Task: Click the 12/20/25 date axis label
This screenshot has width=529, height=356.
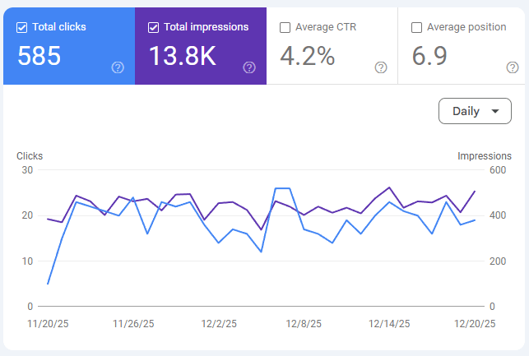Action: coord(475,324)
